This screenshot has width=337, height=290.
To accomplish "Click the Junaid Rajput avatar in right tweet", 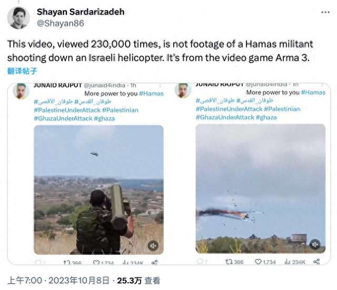I will pyautogui.click(x=183, y=90).
